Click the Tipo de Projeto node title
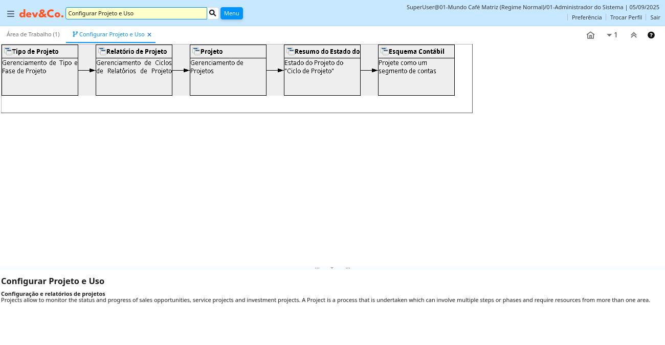Image resolution: width=665 pixels, height=345 pixels. [35, 52]
